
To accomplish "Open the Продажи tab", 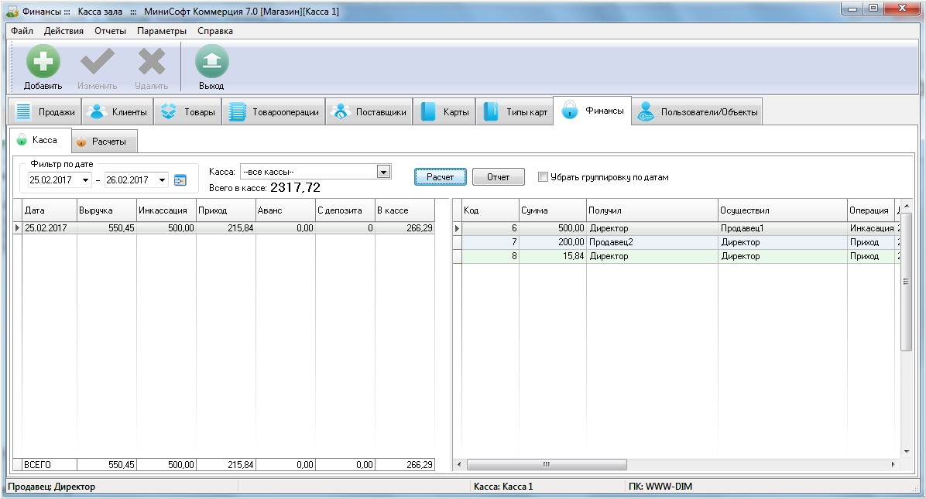I will (x=46, y=112).
